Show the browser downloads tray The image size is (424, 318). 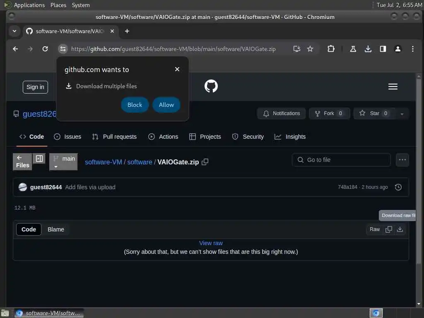click(x=368, y=49)
